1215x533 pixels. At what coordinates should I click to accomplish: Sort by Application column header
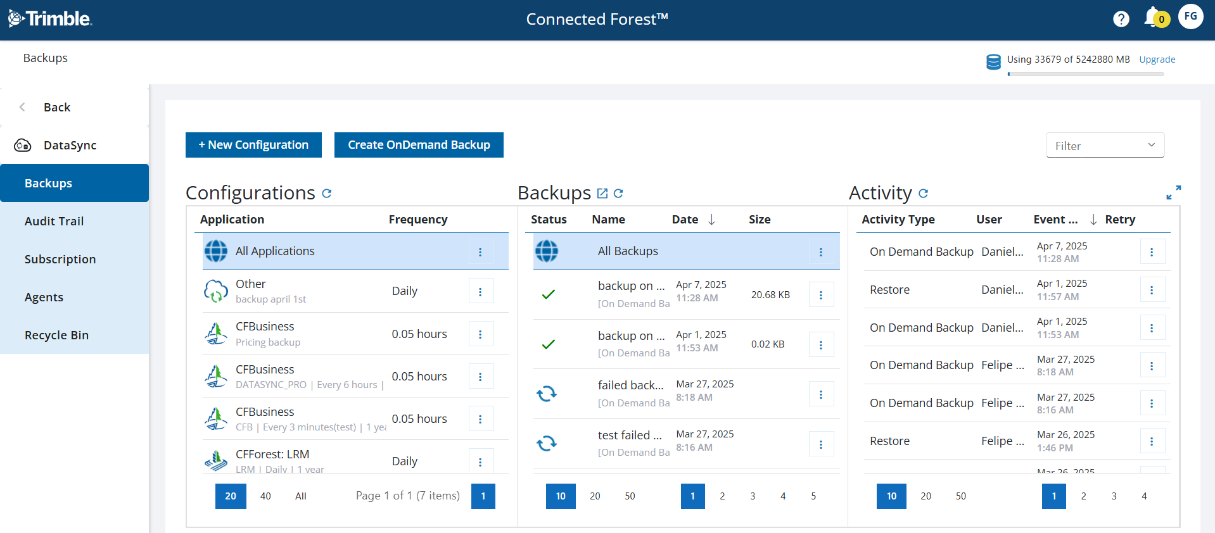(232, 220)
